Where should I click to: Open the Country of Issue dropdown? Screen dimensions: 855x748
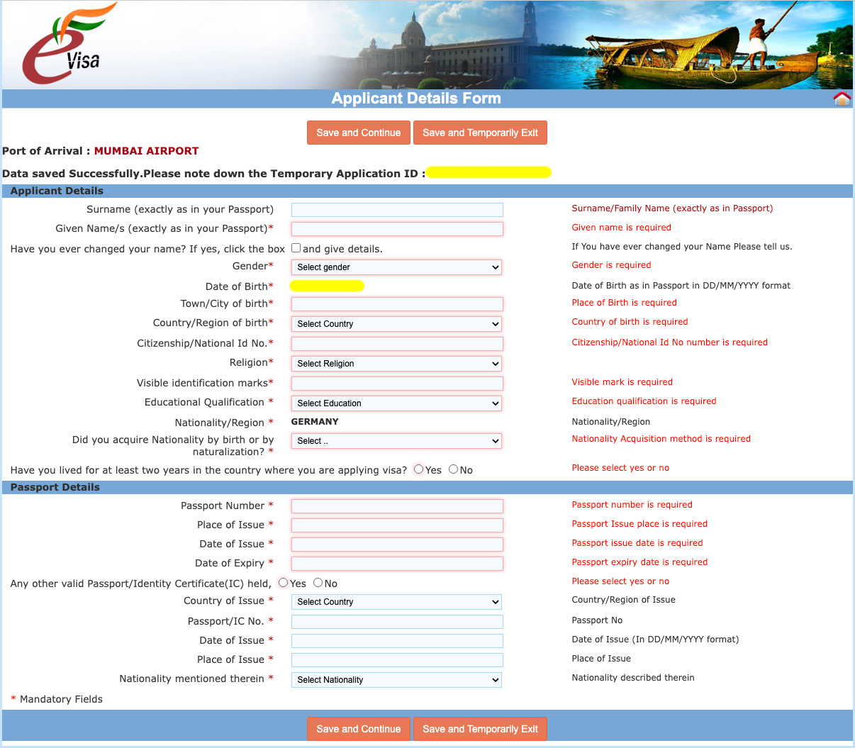click(x=396, y=601)
